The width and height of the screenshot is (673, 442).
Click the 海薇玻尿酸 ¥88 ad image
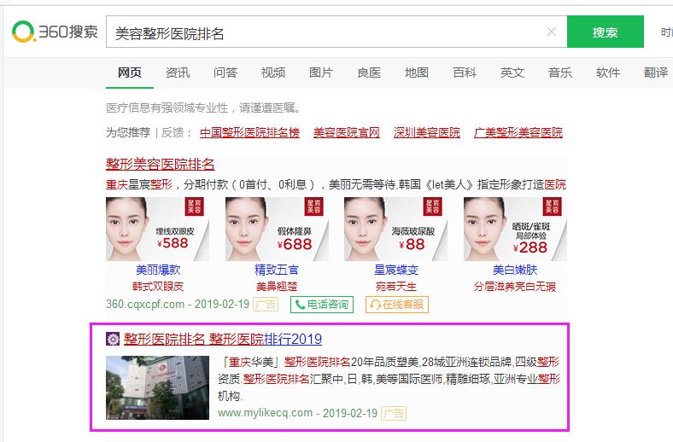pos(396,229)
